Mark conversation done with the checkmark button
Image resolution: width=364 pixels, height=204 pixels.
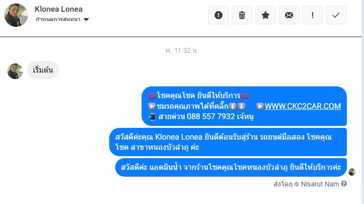pos(336,15)
